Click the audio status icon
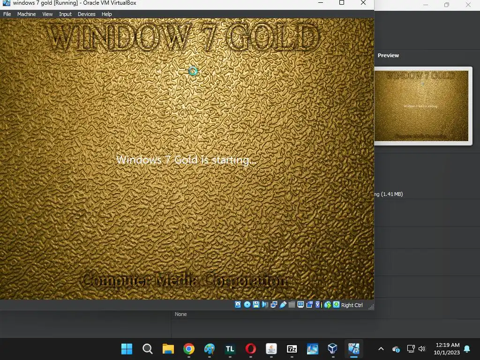 [265, 305]
